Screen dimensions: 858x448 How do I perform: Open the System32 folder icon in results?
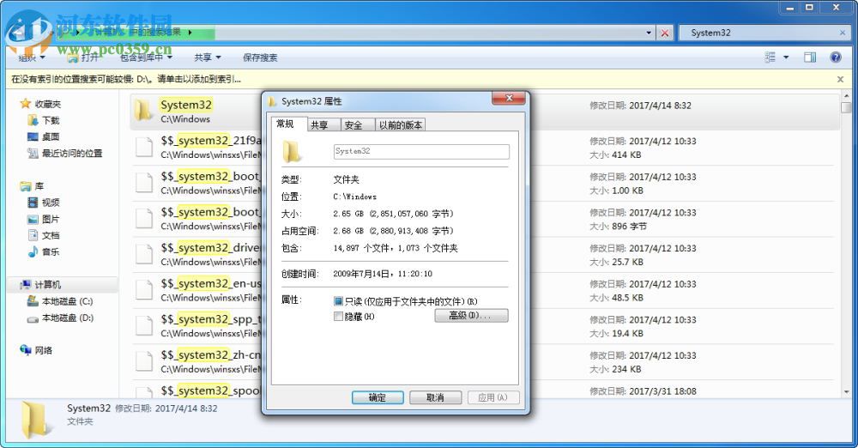143,110
